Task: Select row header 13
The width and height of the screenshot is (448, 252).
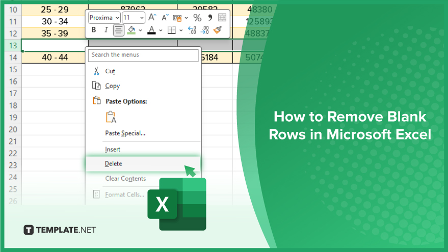Action: tap(13, 46)
